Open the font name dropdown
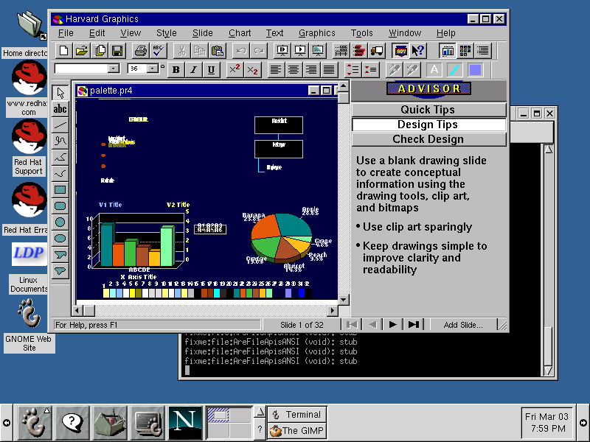Image resolution: width=590 pixels, height=442 pixels. [x=113, y=69]
